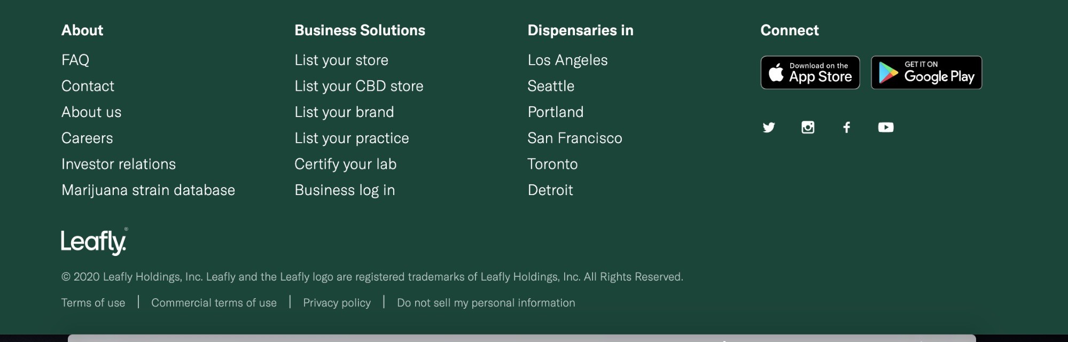Screen dimensions: 1068x342
Task: Open the Twitter social icon
Action: pyautogui.click(x=768, y=127)
